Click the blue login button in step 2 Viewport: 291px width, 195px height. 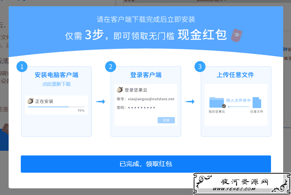[x=166, y=120]
